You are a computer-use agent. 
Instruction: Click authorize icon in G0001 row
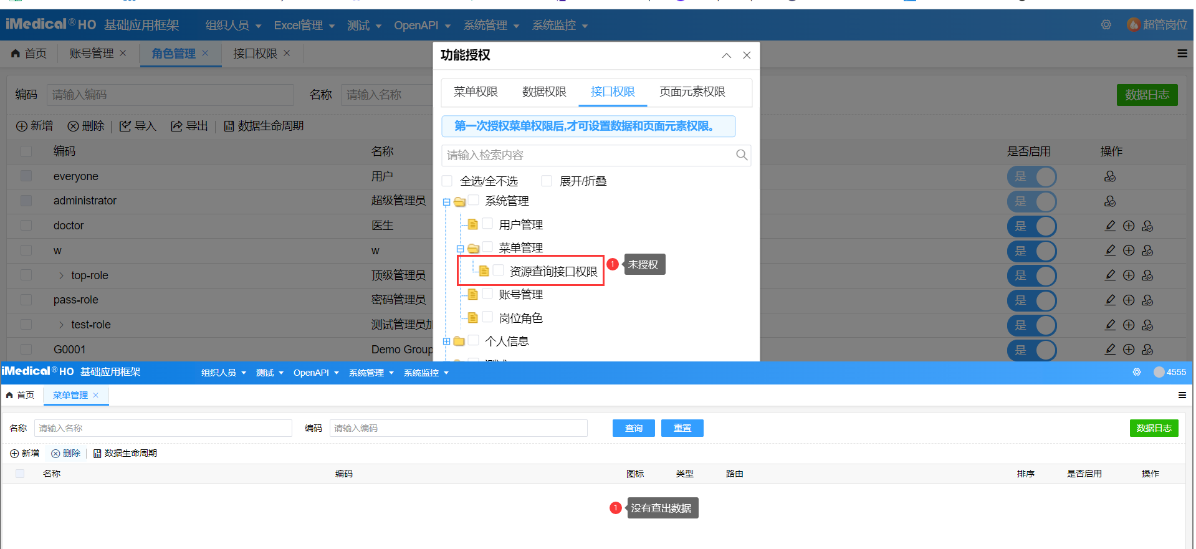point(1147,350)
